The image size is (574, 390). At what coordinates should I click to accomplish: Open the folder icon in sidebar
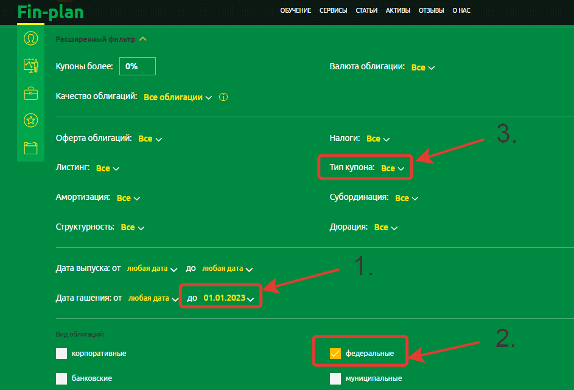pyautogui.click(x=30, y=148)
